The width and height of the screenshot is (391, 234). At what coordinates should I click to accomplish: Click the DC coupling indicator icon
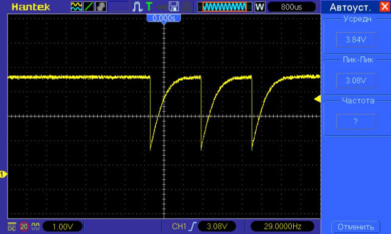[x=12, y=226]
